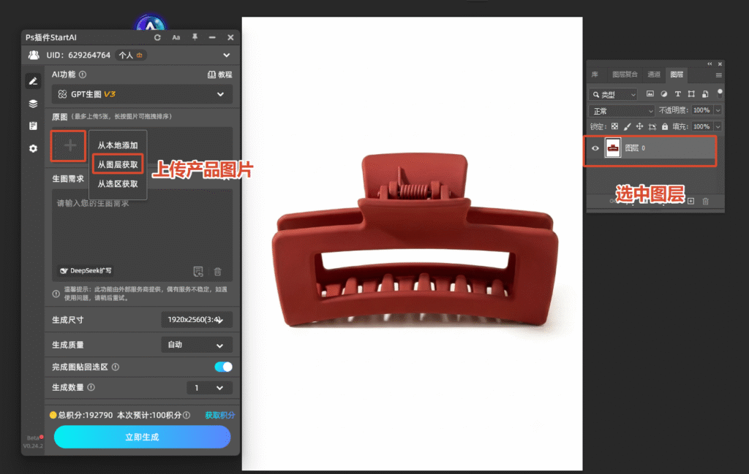Lock artboard nesting crop icon
Image resolution: width=749 pixels, height=474 pixels.
652,126
